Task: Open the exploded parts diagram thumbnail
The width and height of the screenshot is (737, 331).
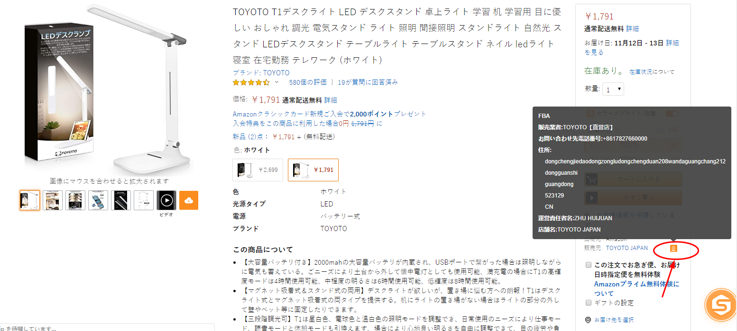Action: [x=98, y=200]
